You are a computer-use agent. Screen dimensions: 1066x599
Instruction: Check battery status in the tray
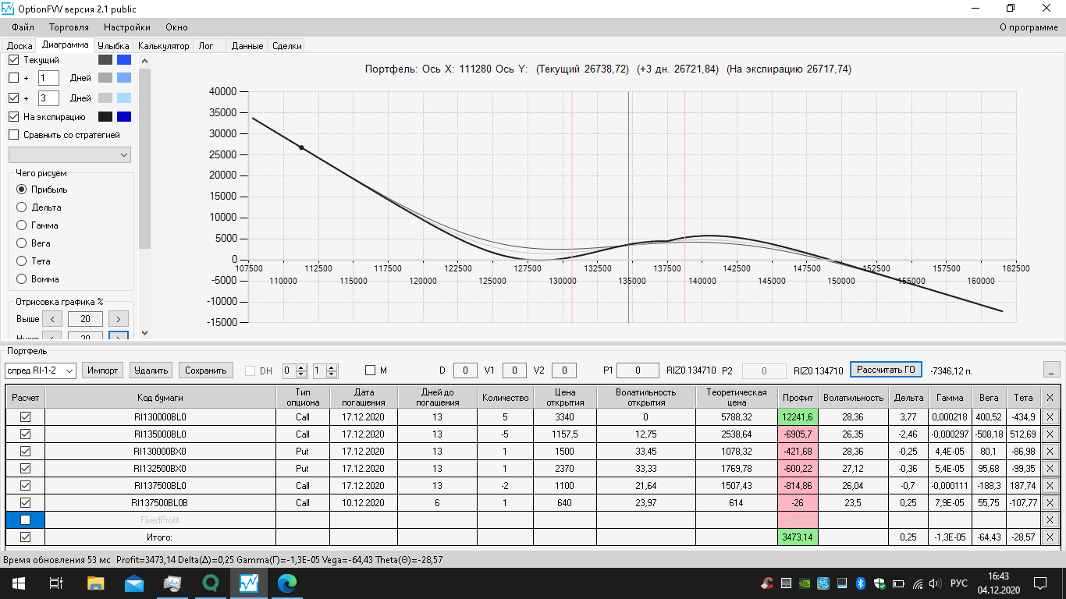click(897, 583)
